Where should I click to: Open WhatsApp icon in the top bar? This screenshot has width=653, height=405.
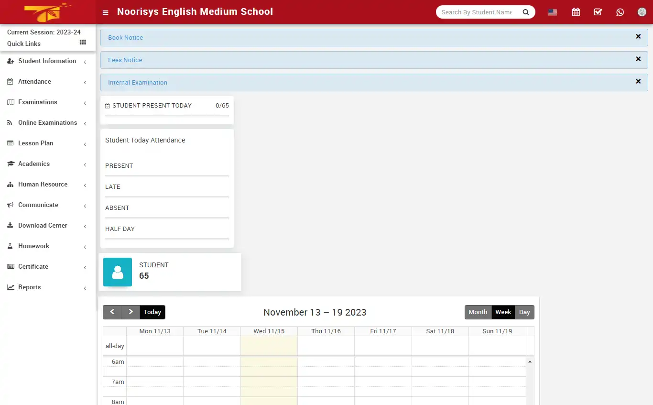(620, 11)
